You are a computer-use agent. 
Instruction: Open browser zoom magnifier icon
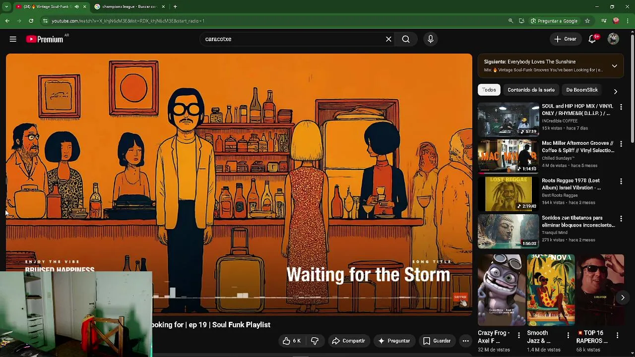(510, 21)
